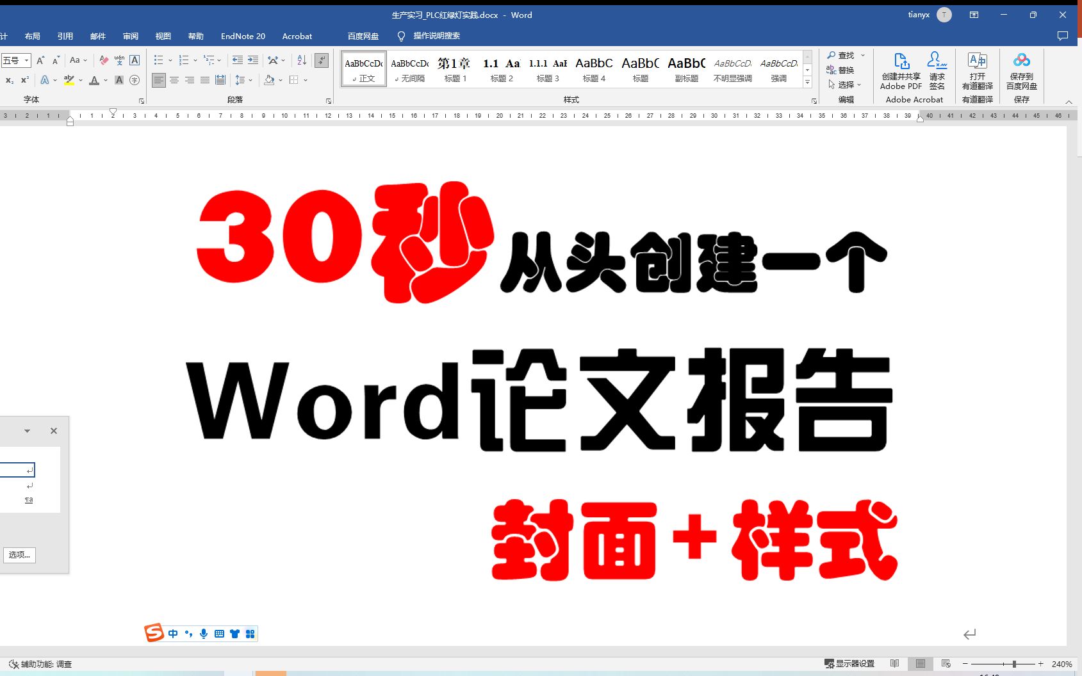Image resolution: width=1082 pixels, height=676 pixels.
Task: Open 有道翻译 from the ribbon
Action: click(977, 72)
